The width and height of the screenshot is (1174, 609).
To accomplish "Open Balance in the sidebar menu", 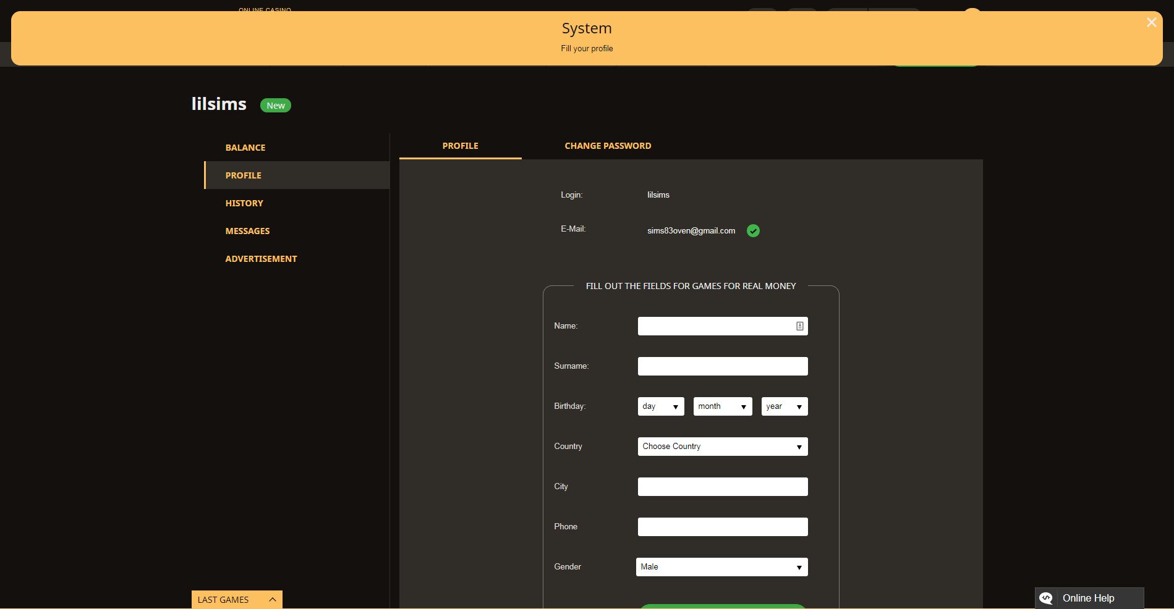I will (245, 148).
